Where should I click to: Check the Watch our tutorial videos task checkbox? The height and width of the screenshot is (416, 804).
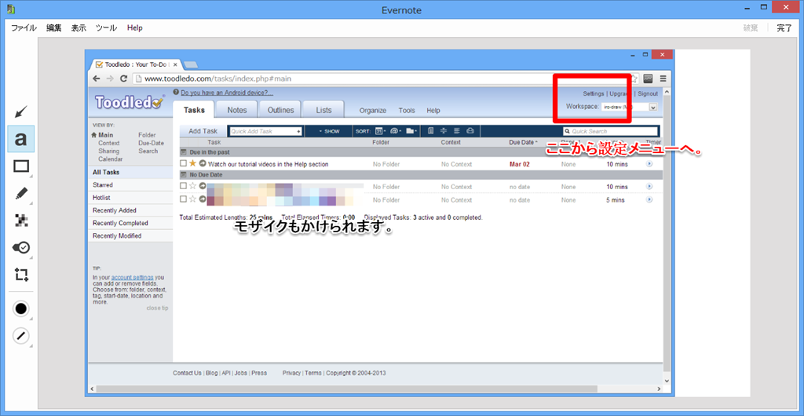[184, 163]
